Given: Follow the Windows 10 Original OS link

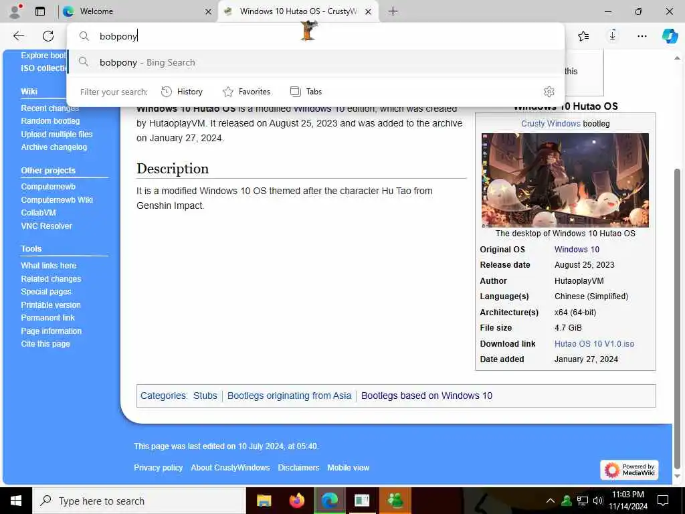Looking at the screenshot, I should point(577,250).
